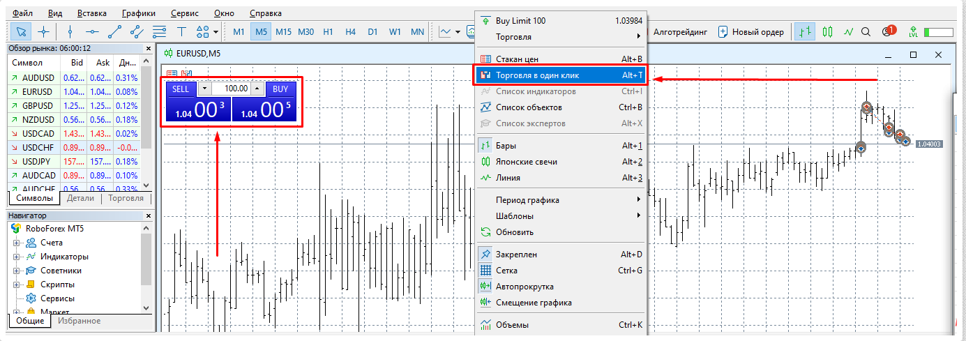Switch to the Детали tab

point(80,198)
